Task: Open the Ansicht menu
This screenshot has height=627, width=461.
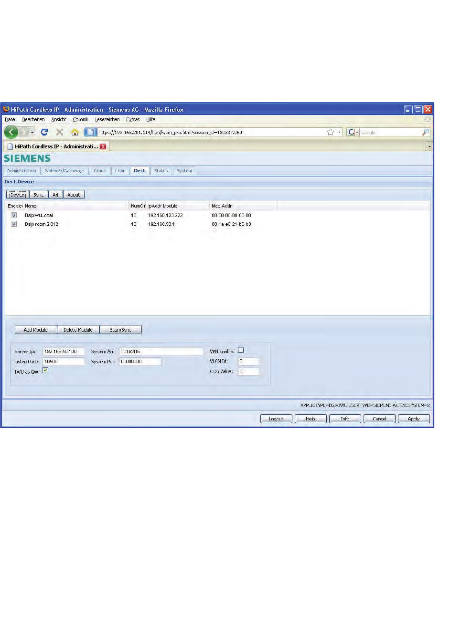Action: point(59,120)
